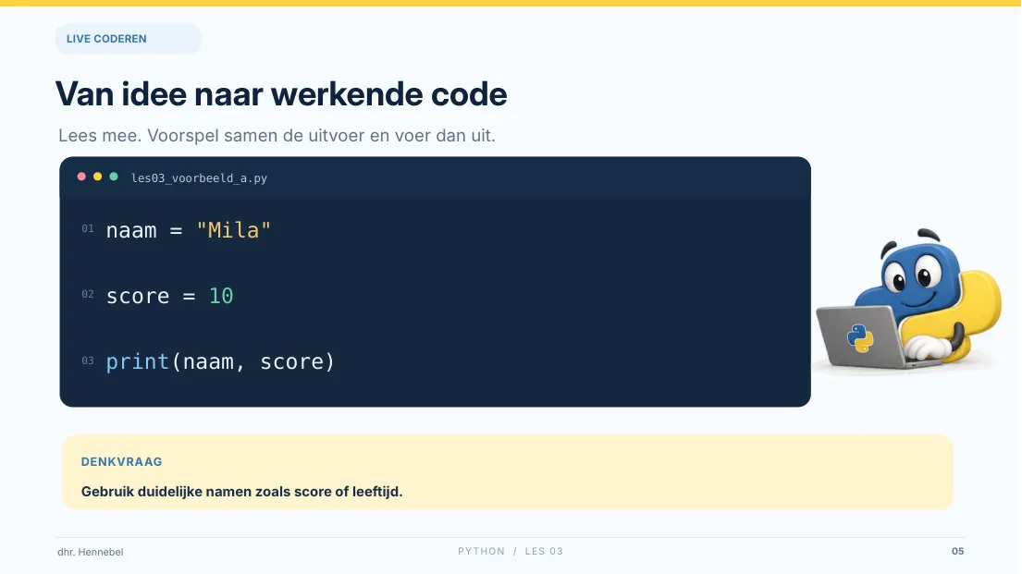Click the Python mascot illustration

coord(908,300)
